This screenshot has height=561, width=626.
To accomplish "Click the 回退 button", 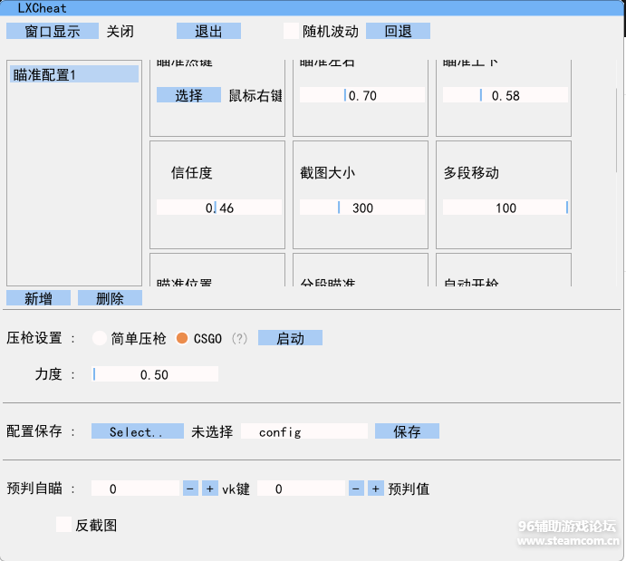I will [398, 31].
